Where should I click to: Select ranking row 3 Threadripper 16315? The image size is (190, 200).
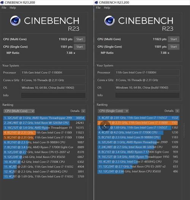pyautogui.click(x=44, y=128)
